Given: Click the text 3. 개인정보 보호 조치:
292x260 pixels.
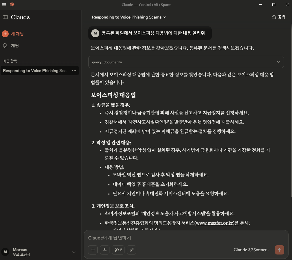Looking at the screenshot, I should (x=113, y=206).
